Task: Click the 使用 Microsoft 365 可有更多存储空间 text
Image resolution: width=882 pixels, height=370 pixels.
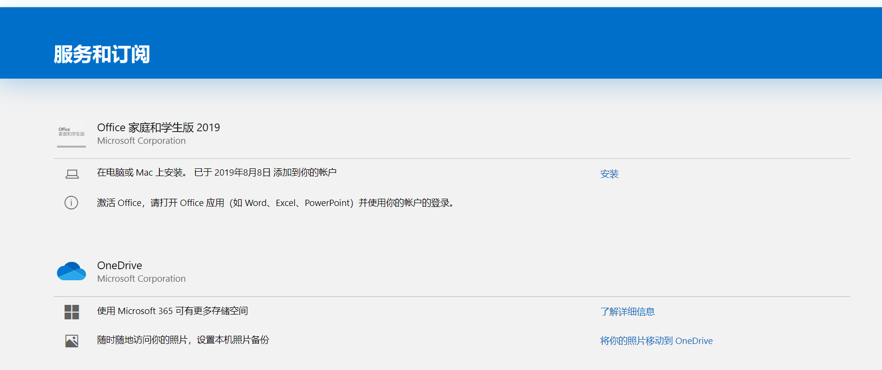Action: (172, 311)
